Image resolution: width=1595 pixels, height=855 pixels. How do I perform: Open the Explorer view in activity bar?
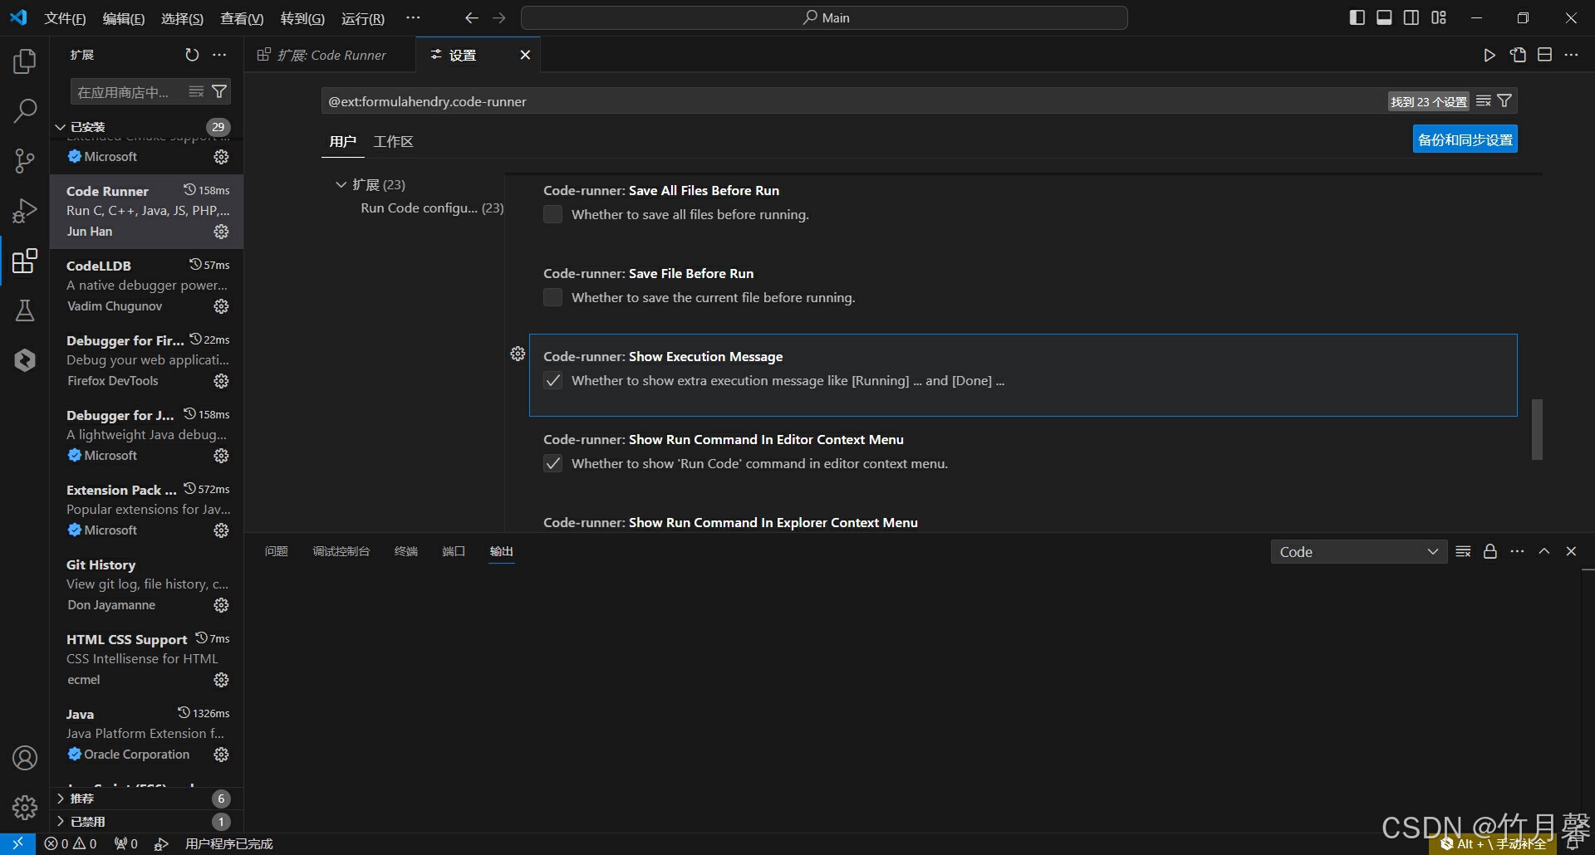(25, 61)
